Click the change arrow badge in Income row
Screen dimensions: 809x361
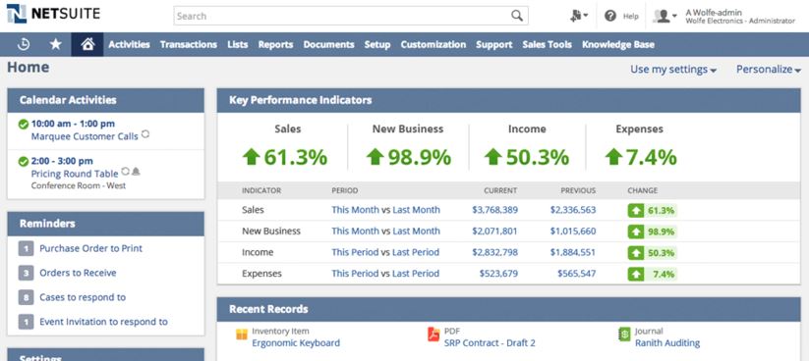pyautogui.click(x=636, y=253)
